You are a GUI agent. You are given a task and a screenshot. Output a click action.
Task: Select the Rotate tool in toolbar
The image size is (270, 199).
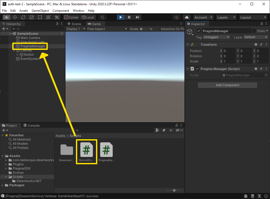[23, 17]
